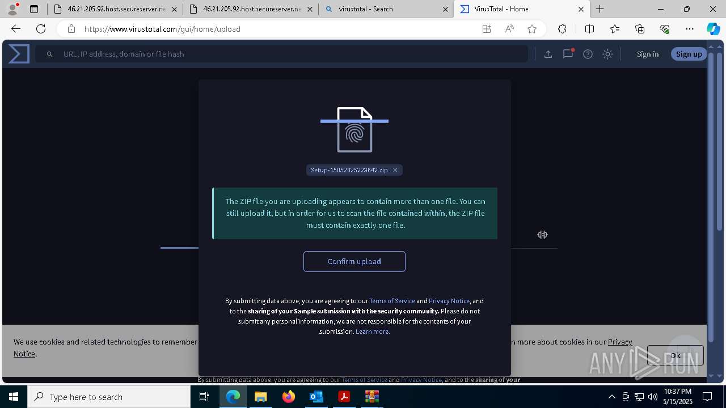Click the volume speaker tray icon
Image resolution: width=726 pixels, height=408 pixels.
pyautogui.click(x=652, y=397)
